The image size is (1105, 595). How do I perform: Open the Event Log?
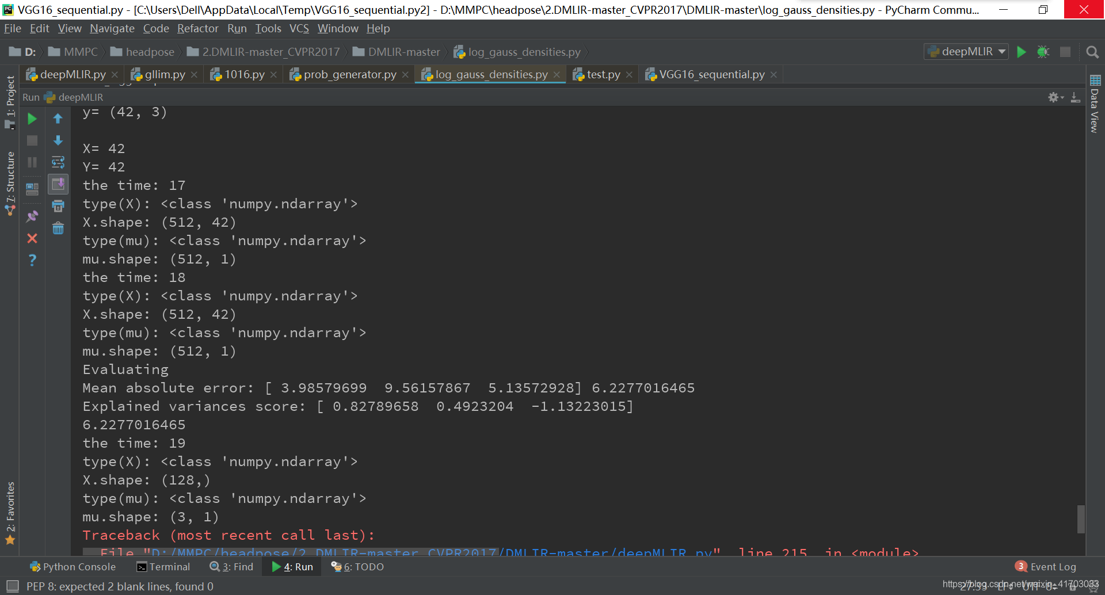(1046, 567)
